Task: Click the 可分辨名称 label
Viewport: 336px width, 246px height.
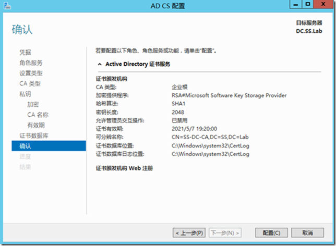Action: [x=110, y=137]
